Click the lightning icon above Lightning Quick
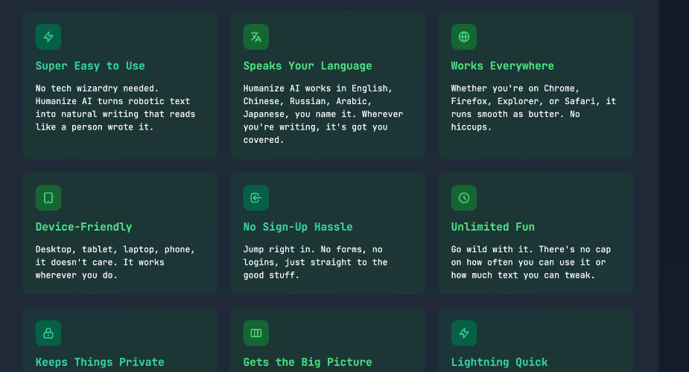The height and width of the screenshot is (372, 689). 464,333
